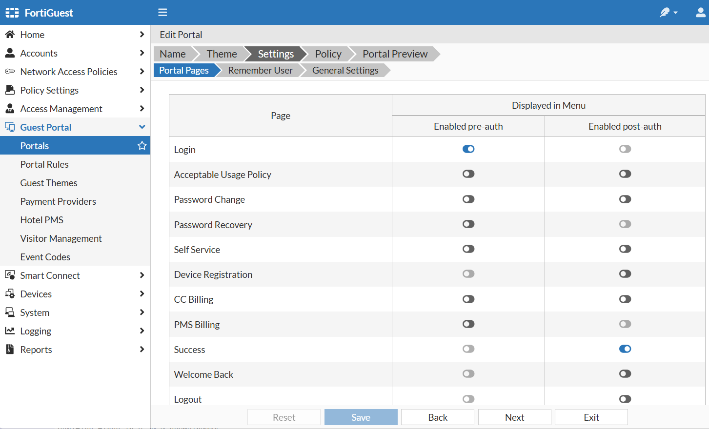
Task: Click the Save button
Action: 361,417
